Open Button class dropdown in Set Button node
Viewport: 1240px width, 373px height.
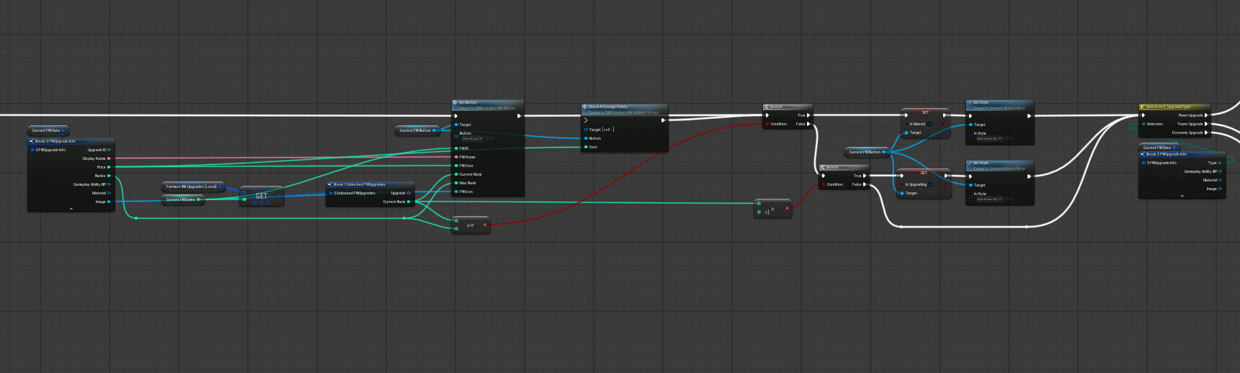472,138
